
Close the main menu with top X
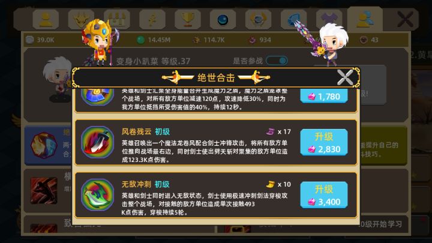coord(405,19)
